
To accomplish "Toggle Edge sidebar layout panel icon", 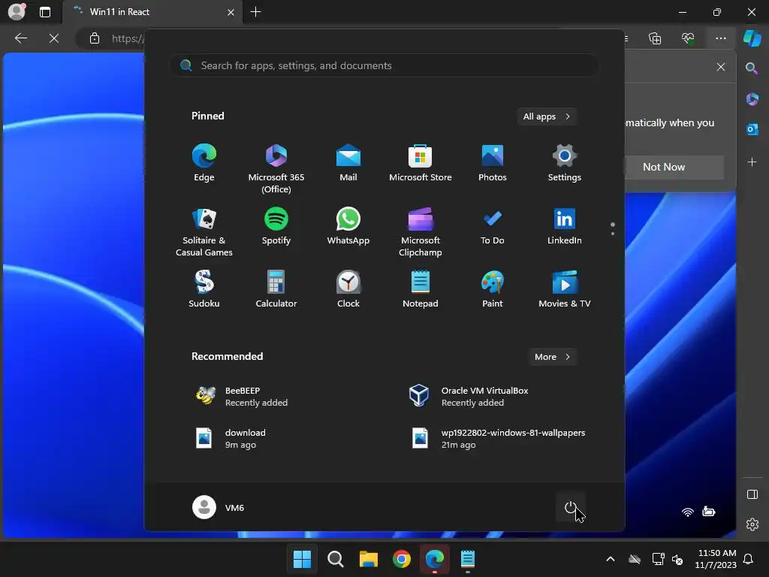I will pyautogui.click(x=752, y=494).
